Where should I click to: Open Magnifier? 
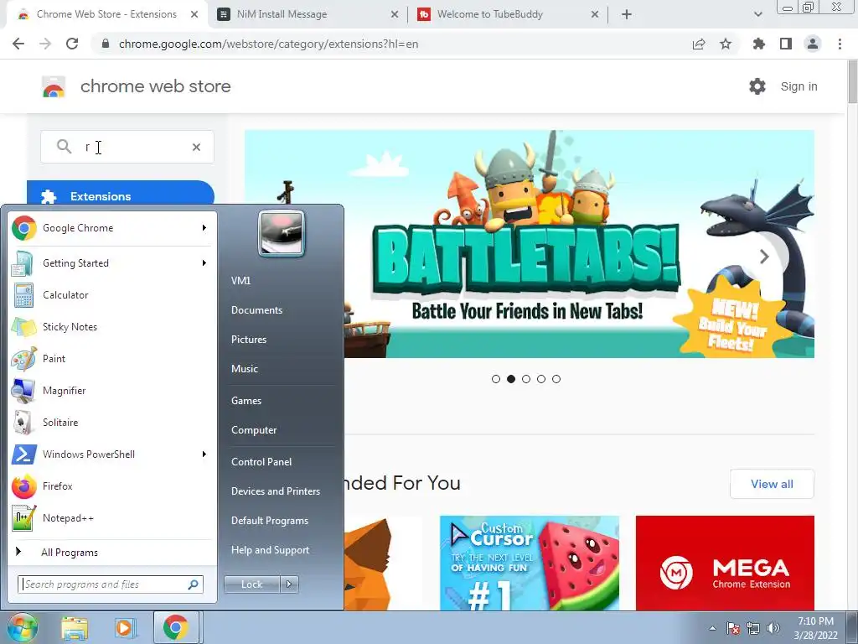pos(112,391)
